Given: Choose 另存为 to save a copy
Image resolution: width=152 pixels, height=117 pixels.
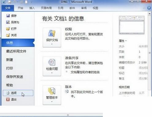Looking at the screenshot, I should 13,22.
